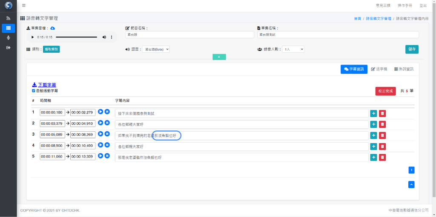Add a subtitle line after row 3
The height and width of the screenshot is (217, 436).
pos(374,135)
